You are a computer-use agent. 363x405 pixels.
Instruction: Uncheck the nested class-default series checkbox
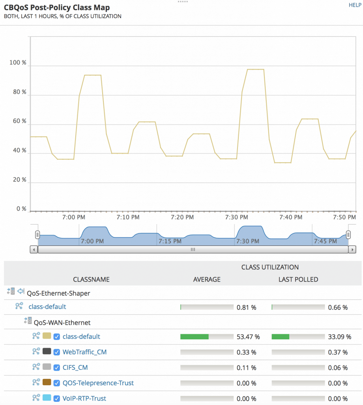click(x=56, y=337)
